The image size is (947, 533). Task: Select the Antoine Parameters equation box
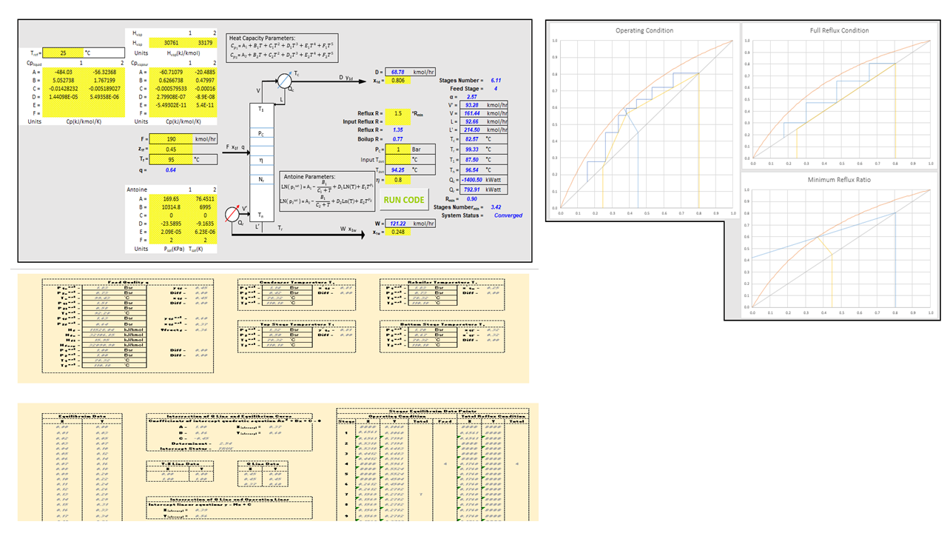coord(326,192)
